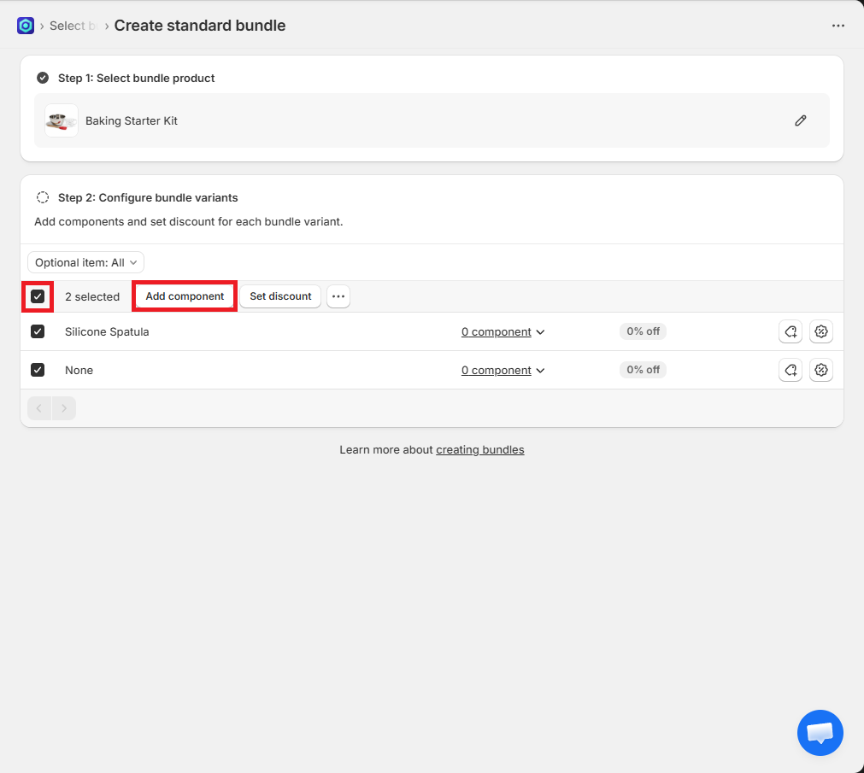
Task: Expand 0 component for None variant
Action: click(x=503, y=370)
